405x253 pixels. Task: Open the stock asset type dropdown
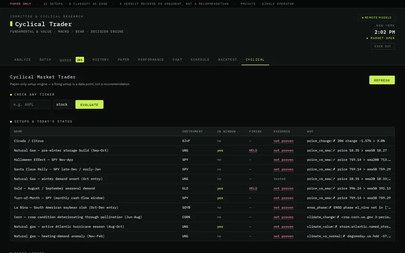click(63, 105)
